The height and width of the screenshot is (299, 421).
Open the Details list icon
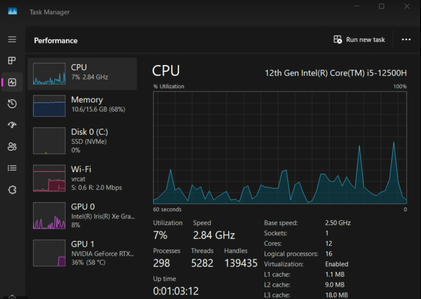[x=12, y=168]
